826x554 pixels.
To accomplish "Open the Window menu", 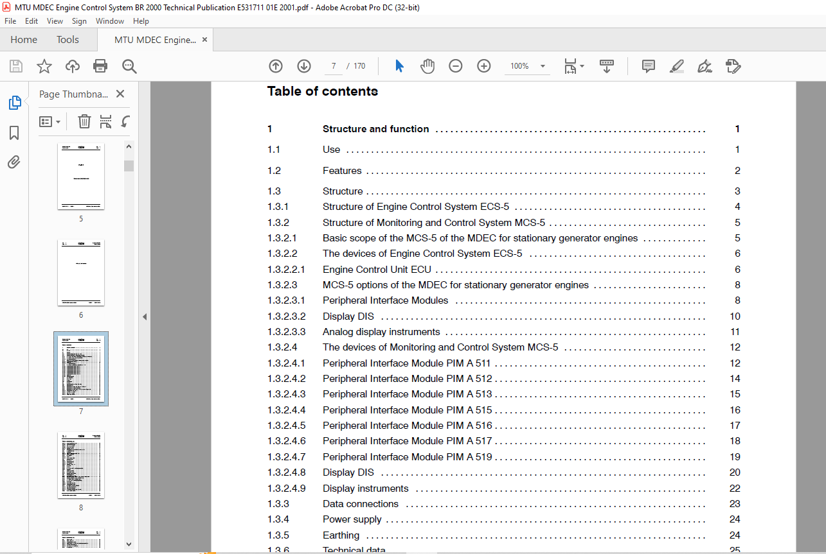I will coord(110,21).
